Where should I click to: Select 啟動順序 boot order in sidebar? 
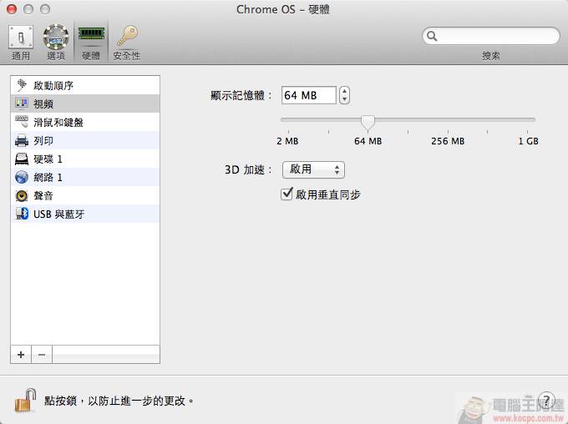85,85
